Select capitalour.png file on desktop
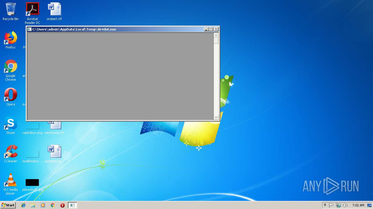This screenshot has height=209, width=373. [x=32, y=128]
